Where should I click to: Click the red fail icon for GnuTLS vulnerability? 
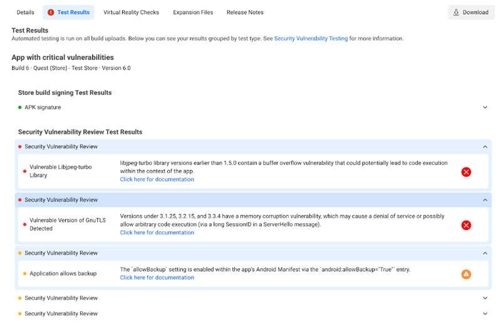coord(466,225)
